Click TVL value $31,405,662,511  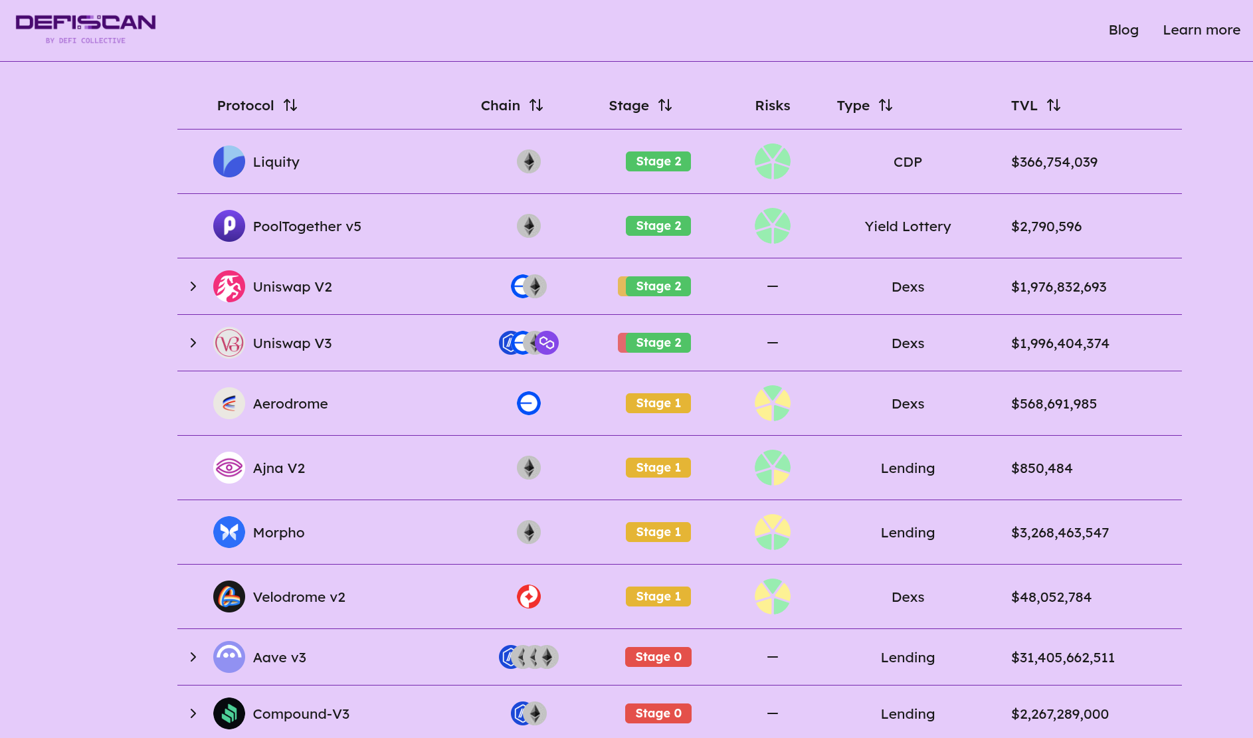click(x=1063, y=658)
